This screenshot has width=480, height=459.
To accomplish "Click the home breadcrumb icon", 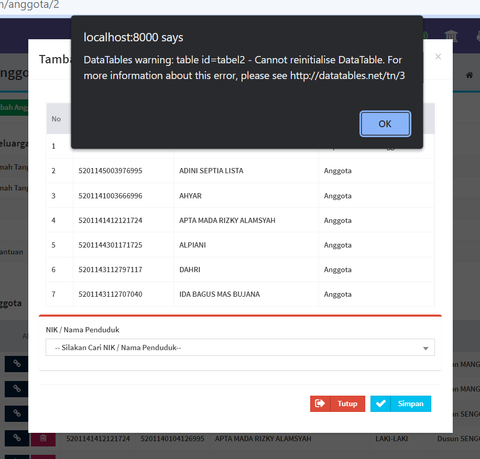I will click(x=470, y=75).
